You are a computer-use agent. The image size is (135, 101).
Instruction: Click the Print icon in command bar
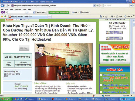(x=112, y=16)
